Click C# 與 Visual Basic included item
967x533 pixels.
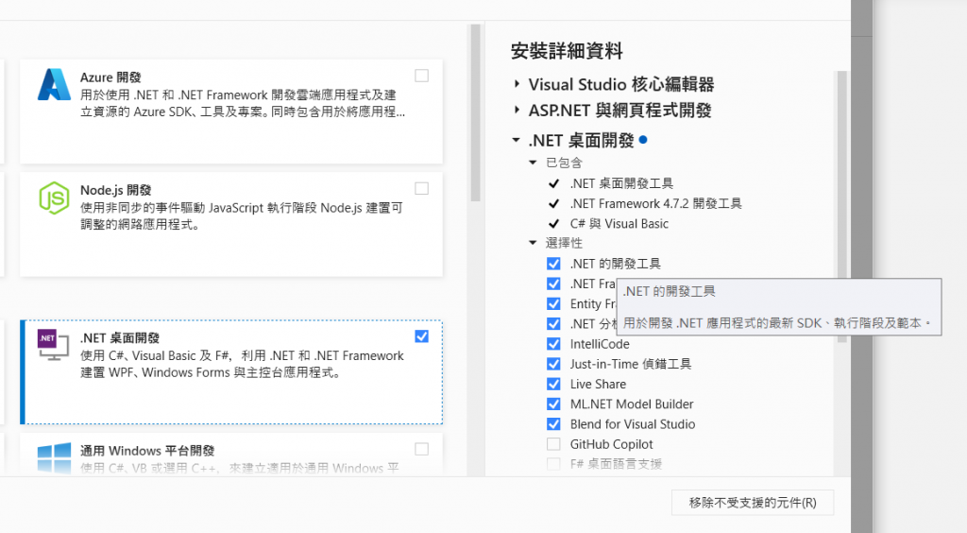coord(619,224)
